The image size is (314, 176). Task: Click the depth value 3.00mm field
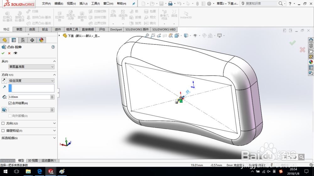click(x=29, y=97)
